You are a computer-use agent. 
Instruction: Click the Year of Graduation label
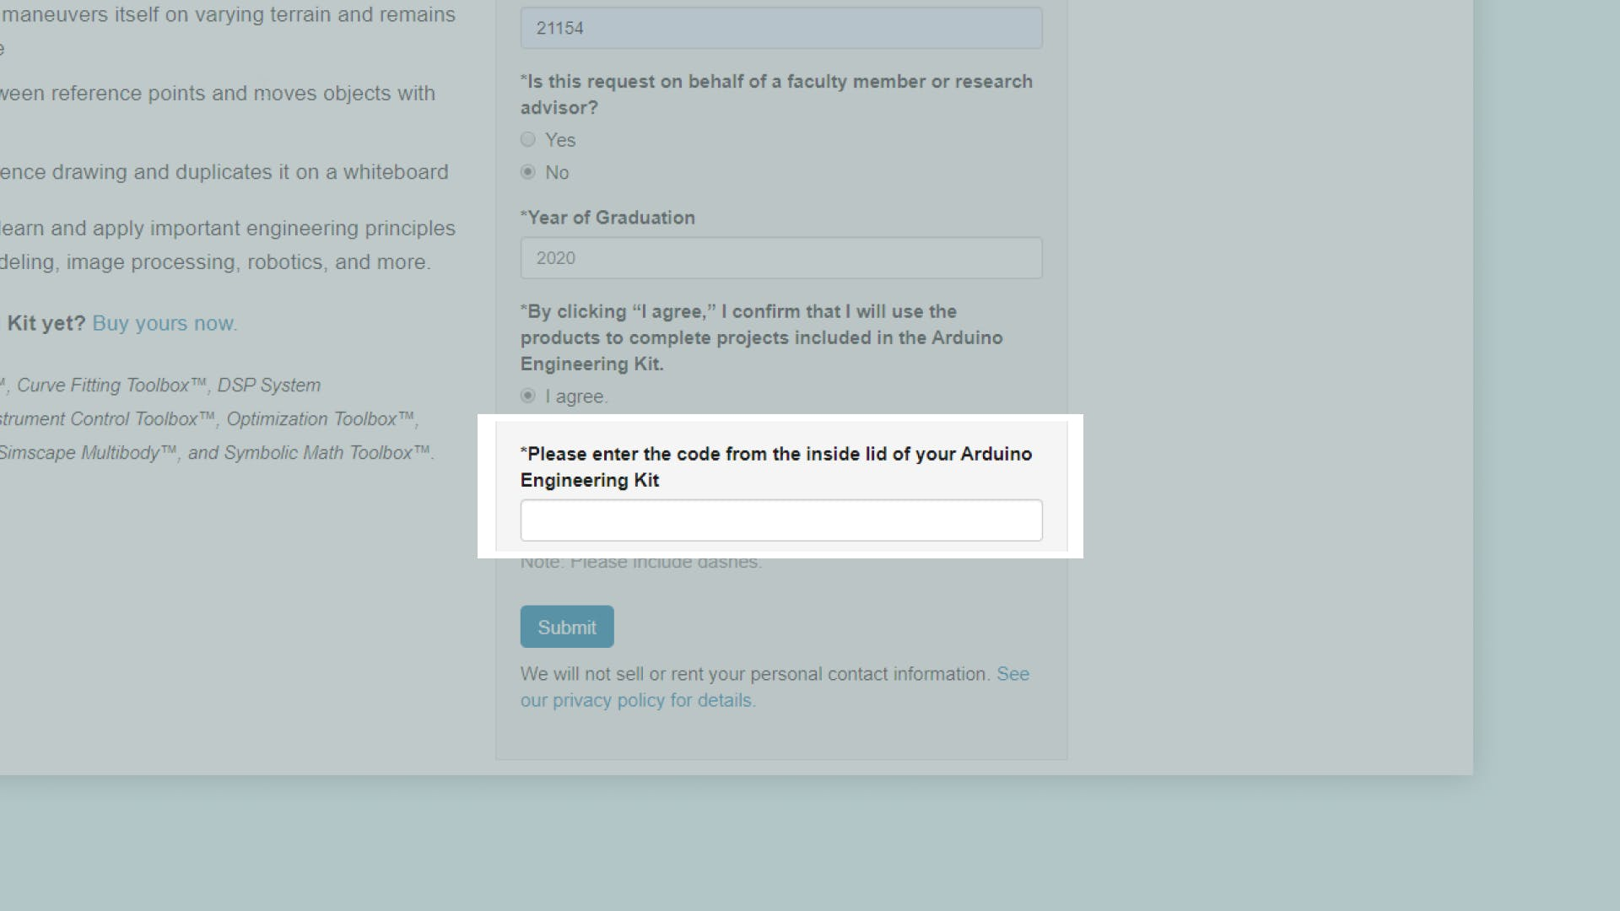pos(607,218)
